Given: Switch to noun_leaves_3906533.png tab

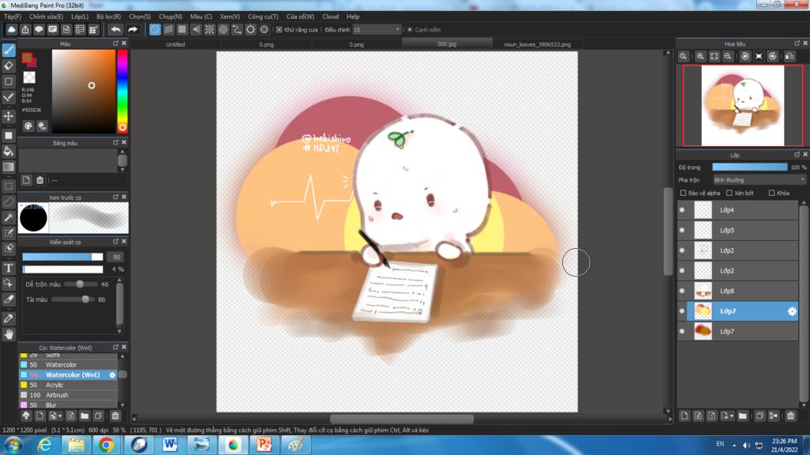Looking at the screenshot, I should tap(537, 44).
